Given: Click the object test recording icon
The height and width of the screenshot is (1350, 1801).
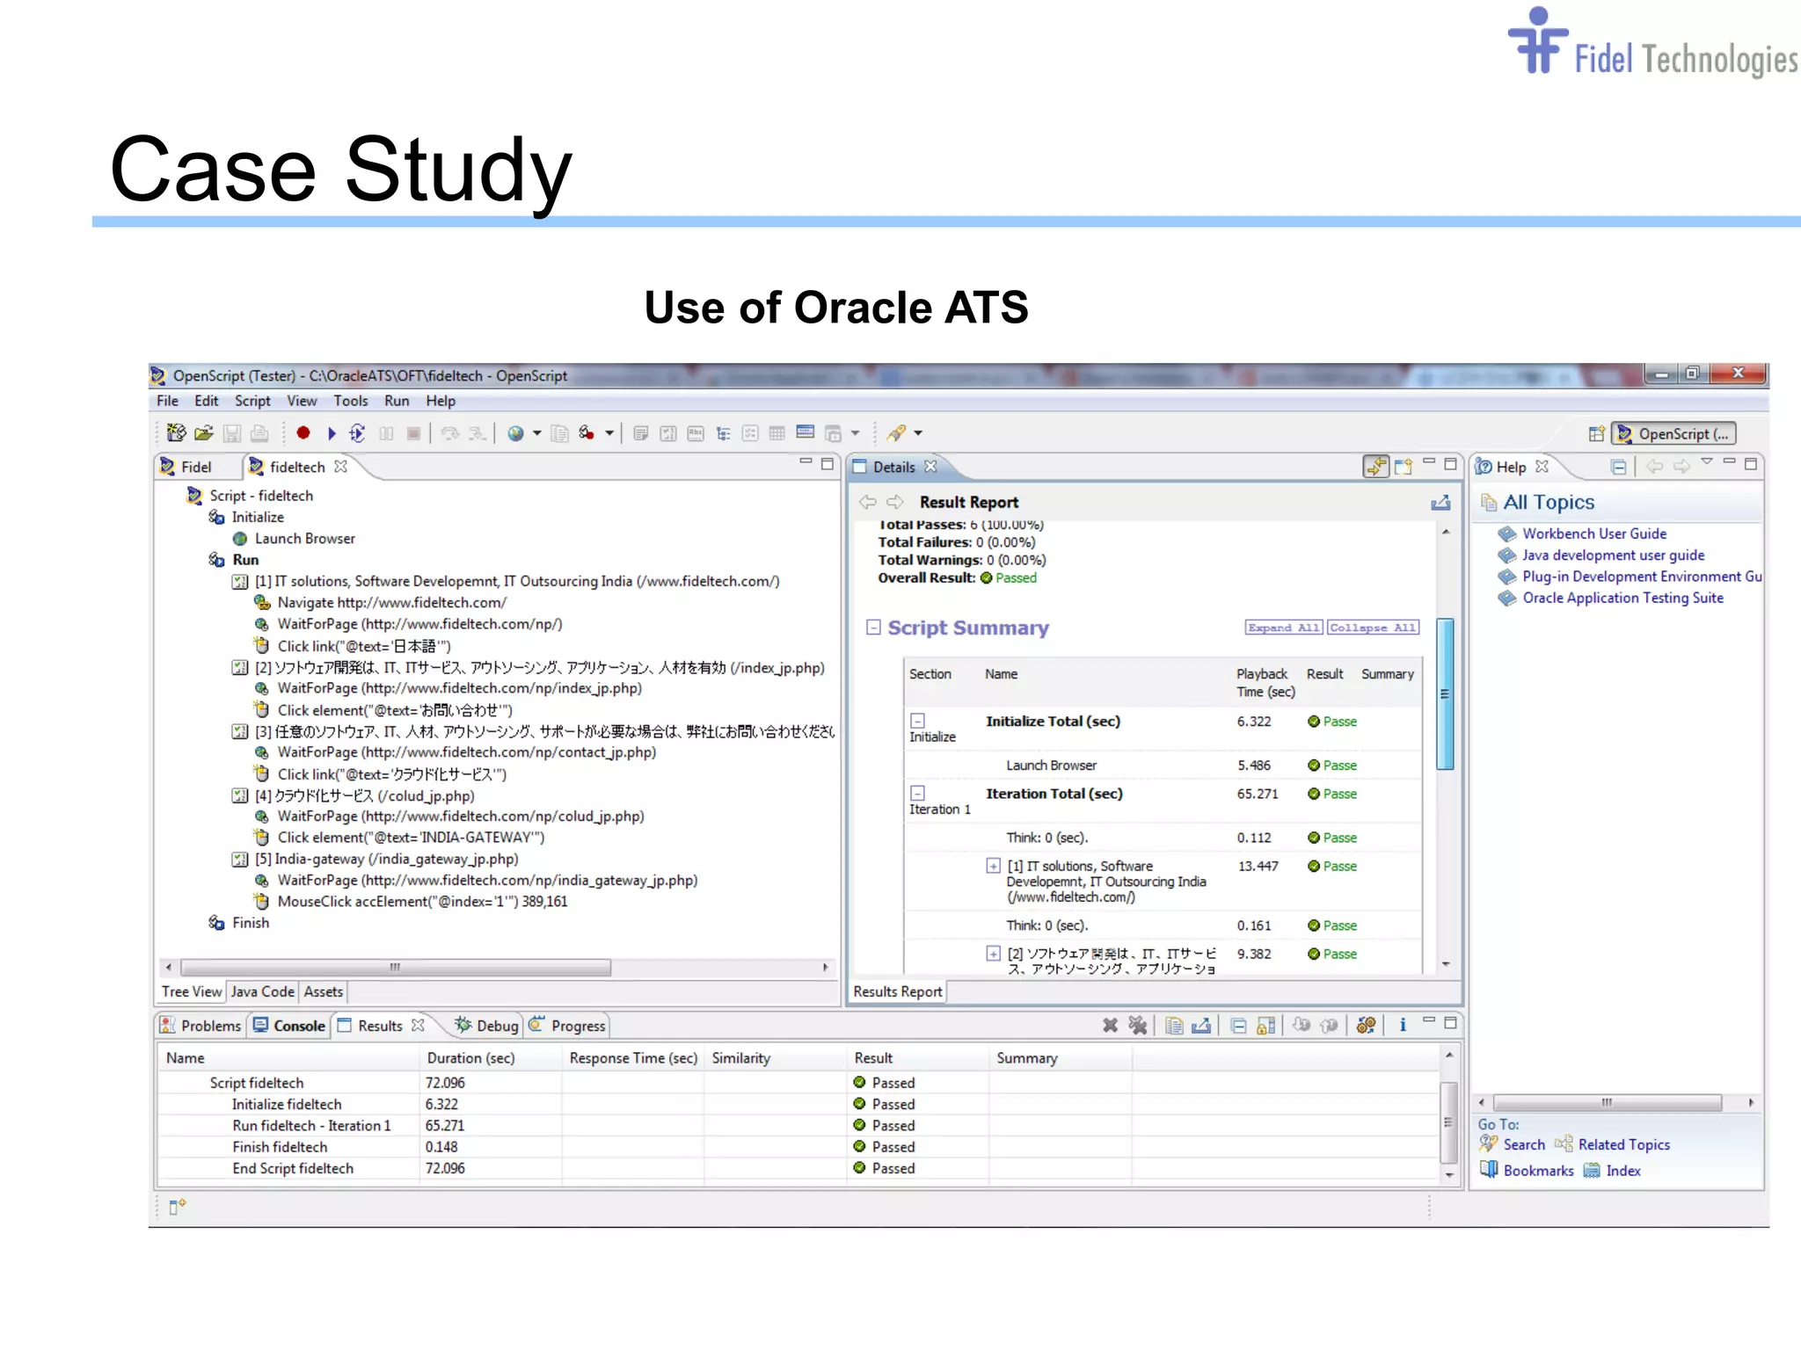Looking at the screenshot, I should click(587, 432).
